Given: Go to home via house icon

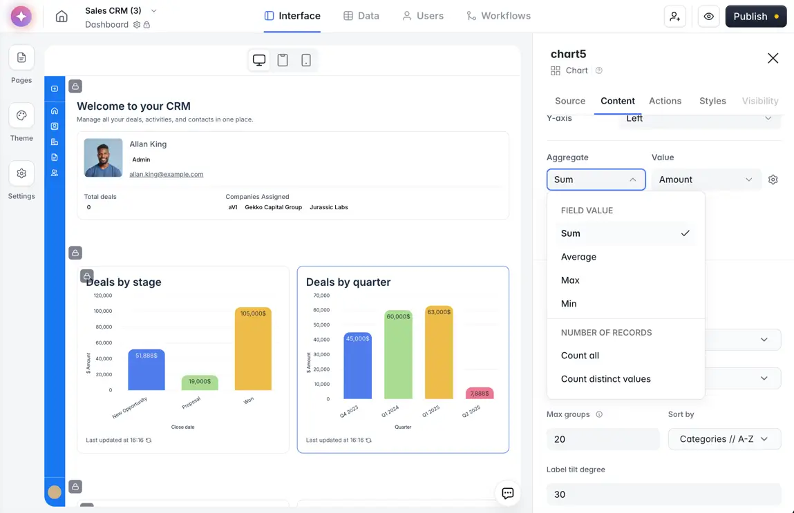Looking at the screenshot, I should (62, 16).
